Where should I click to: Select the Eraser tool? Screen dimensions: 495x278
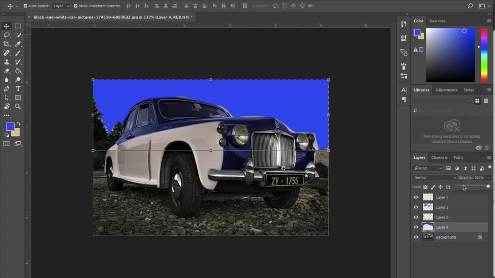click(x=7, y=71)
